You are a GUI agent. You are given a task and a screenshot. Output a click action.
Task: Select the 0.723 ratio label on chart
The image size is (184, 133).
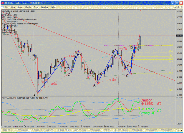click(x=113, y=80)
